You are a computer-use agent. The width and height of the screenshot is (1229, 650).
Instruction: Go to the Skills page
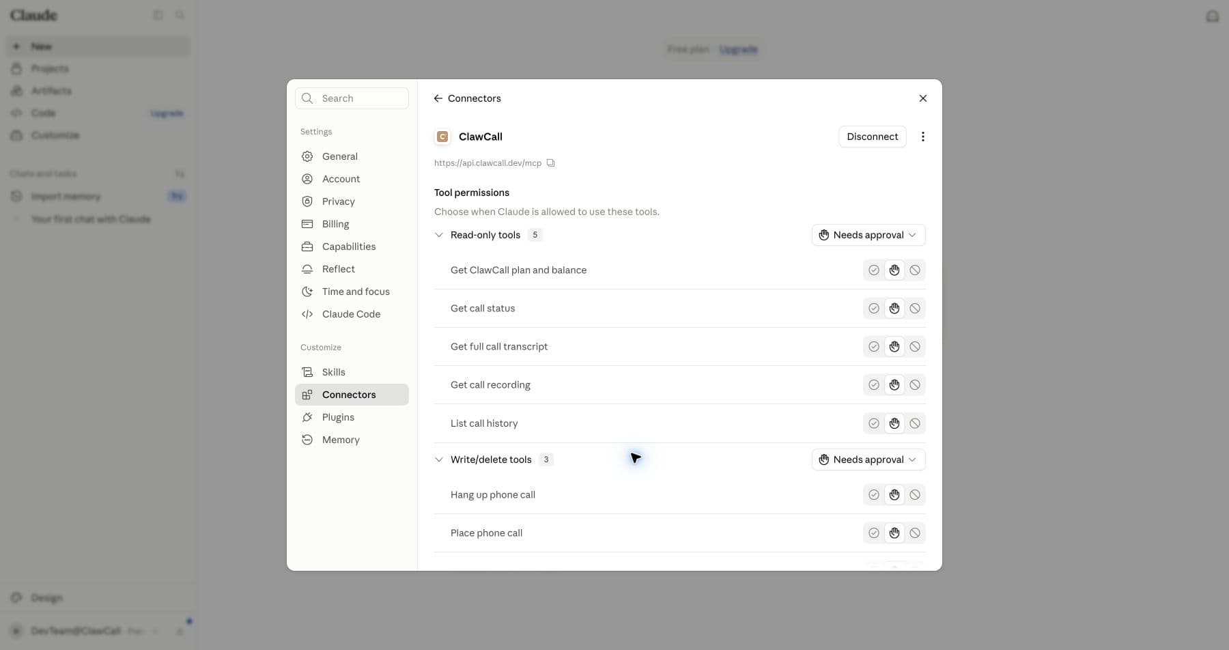coord(352,372)
